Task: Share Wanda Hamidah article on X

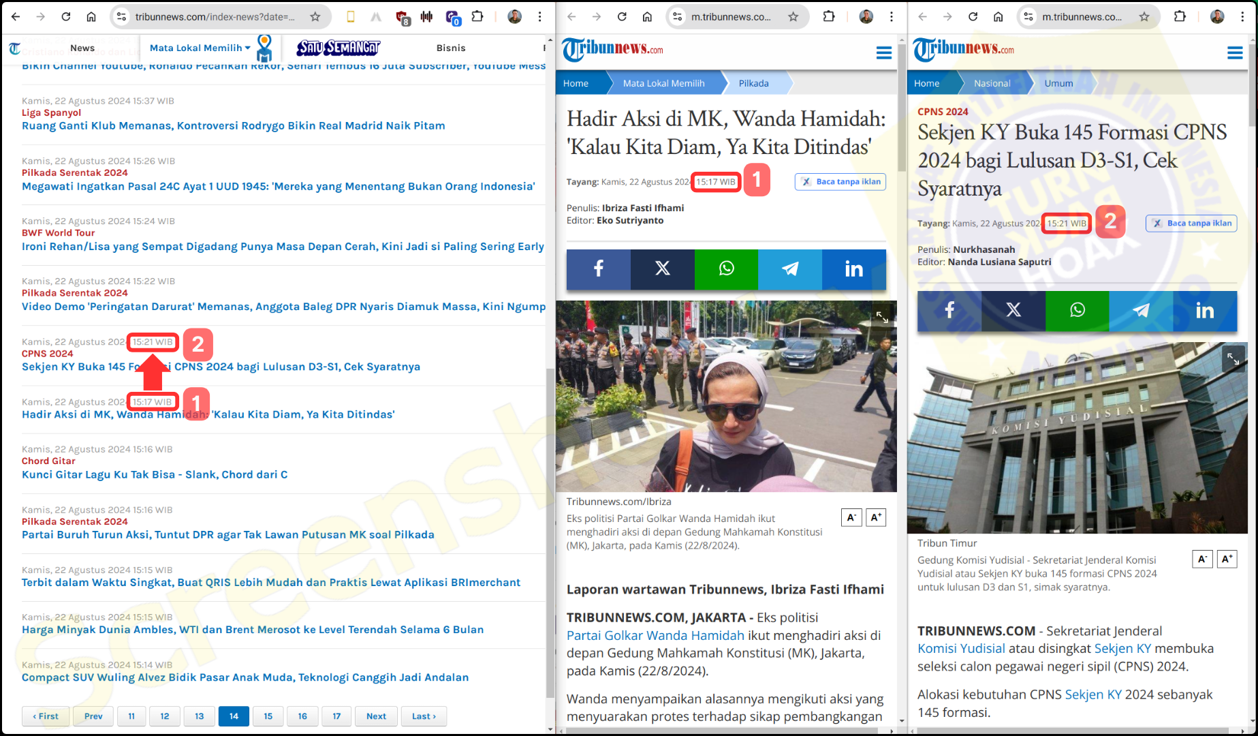Action: pyautogui.click(x=662, y=269)
